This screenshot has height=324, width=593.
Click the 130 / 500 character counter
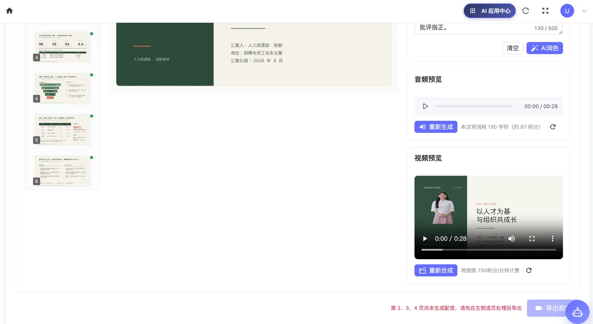click(x=546, y=28)
